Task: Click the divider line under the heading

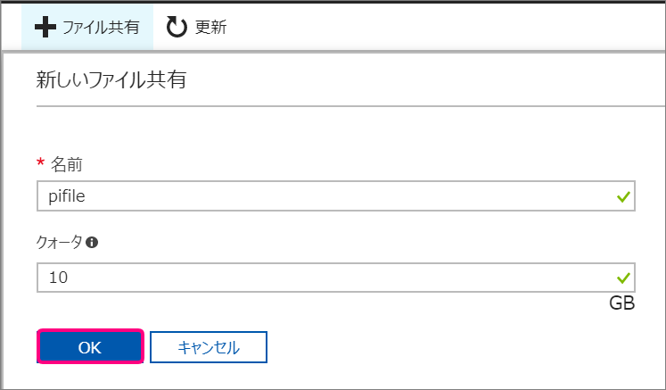Action: point(351,106)
